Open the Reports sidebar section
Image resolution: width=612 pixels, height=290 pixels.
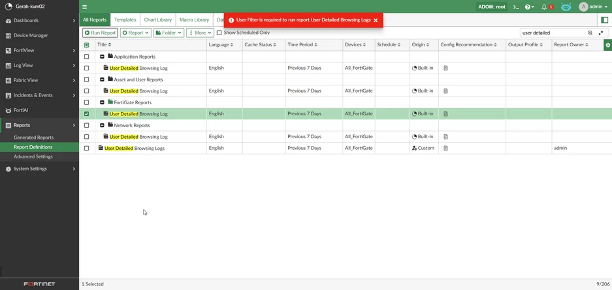[39, 125]
